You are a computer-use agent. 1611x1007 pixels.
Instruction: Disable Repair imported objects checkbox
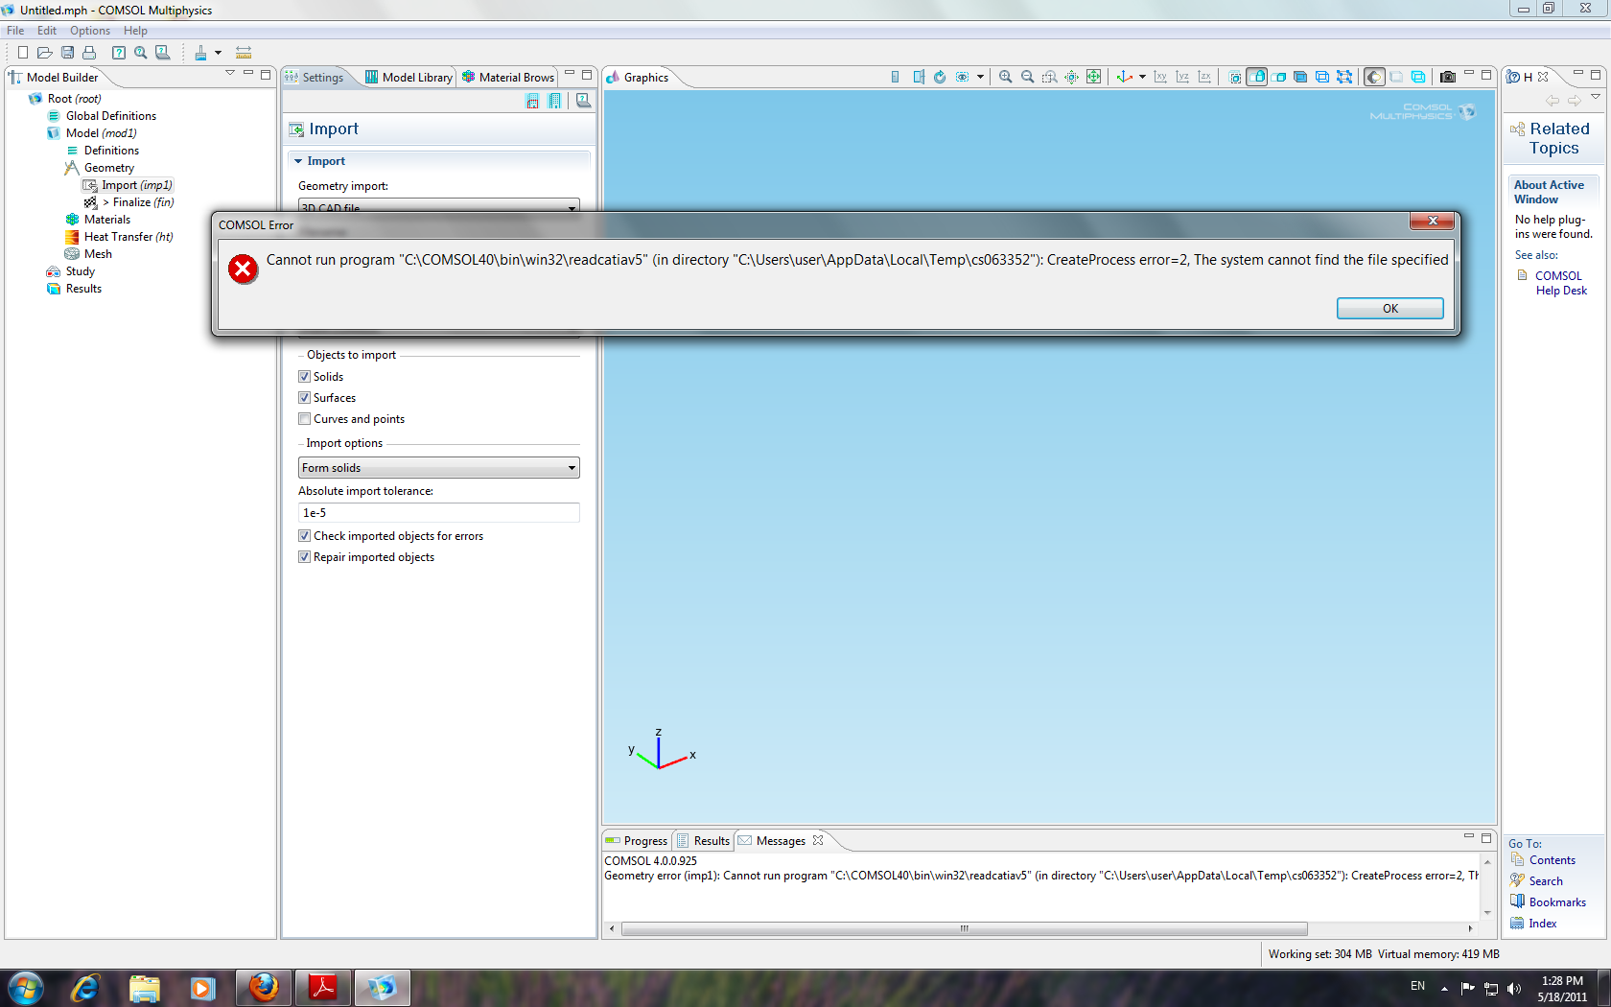[305, 557]
